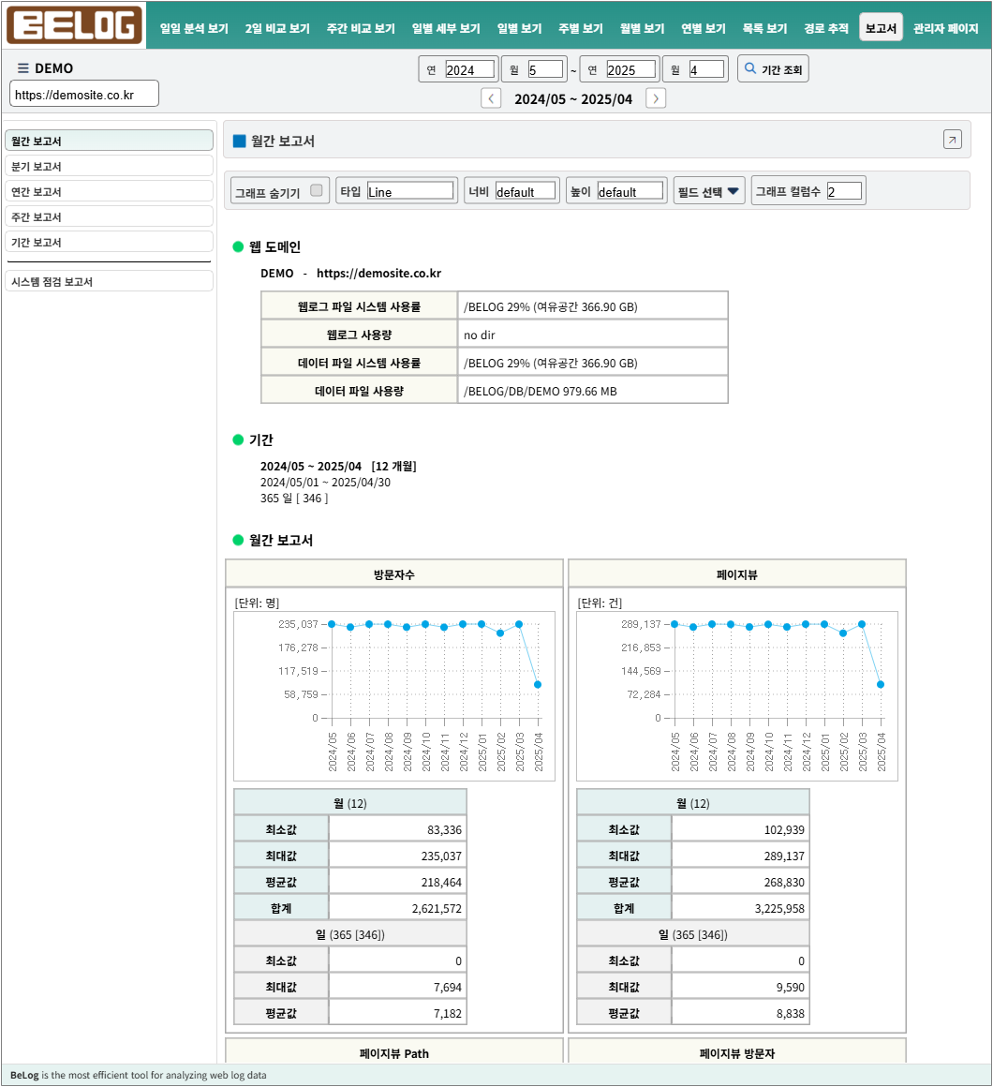The height and width of the screenshot is (1087, 993).
Task: Click the 데이터 파일 사용량 value cell
Action: point(592,391)
